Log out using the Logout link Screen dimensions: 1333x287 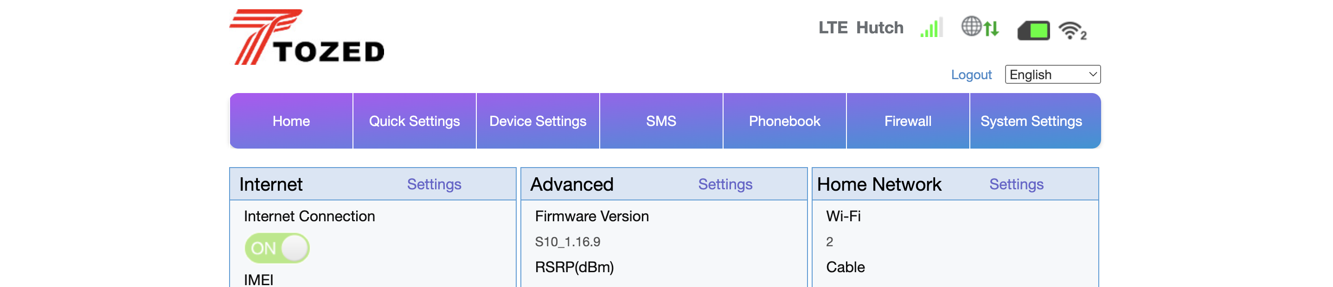[971, 75]
